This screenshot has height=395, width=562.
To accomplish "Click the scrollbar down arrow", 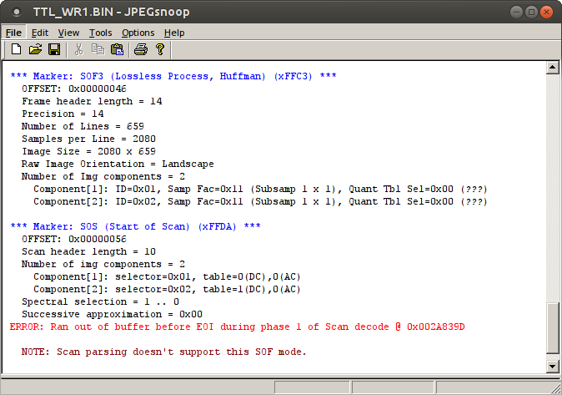I will coord(552,367).
